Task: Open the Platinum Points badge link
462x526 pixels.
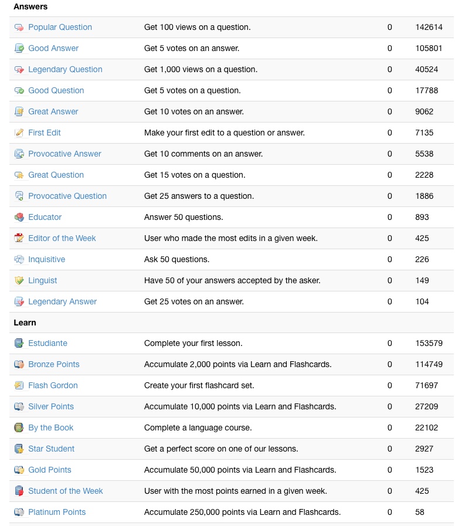Action: pos(57,513)
